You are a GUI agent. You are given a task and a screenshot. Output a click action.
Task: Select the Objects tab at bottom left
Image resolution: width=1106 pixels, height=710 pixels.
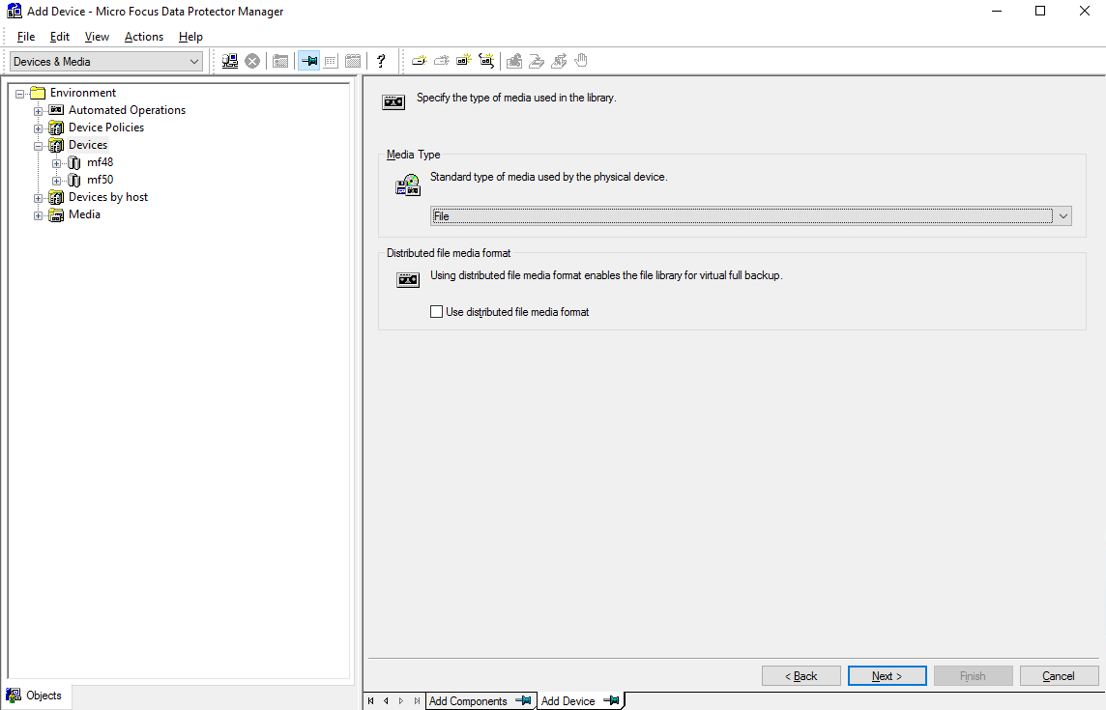(35, 696)
